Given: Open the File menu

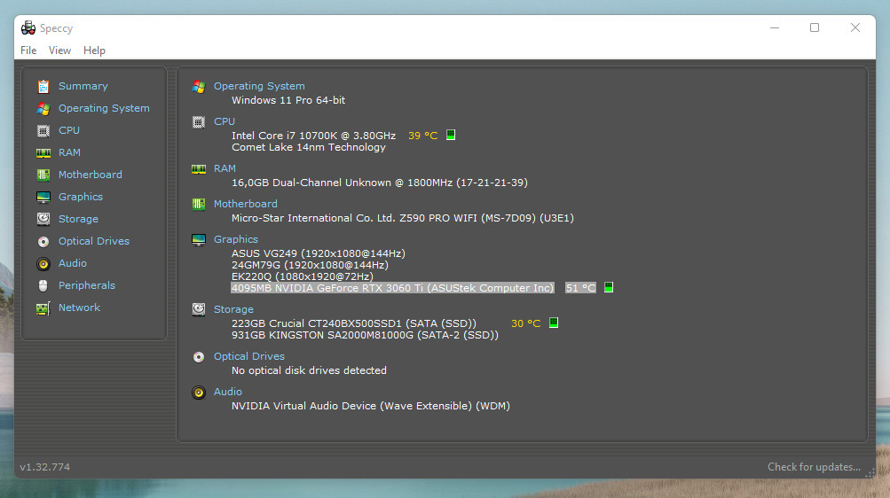Looking at the screenshot, I should click(28, 51).
